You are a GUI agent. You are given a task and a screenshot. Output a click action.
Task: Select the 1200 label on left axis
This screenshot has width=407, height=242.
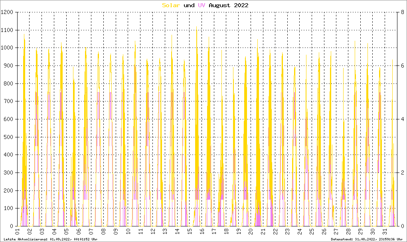[x=8, y=12]
